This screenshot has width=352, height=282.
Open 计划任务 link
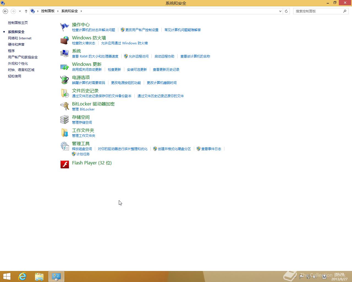(x=83, y=154)
